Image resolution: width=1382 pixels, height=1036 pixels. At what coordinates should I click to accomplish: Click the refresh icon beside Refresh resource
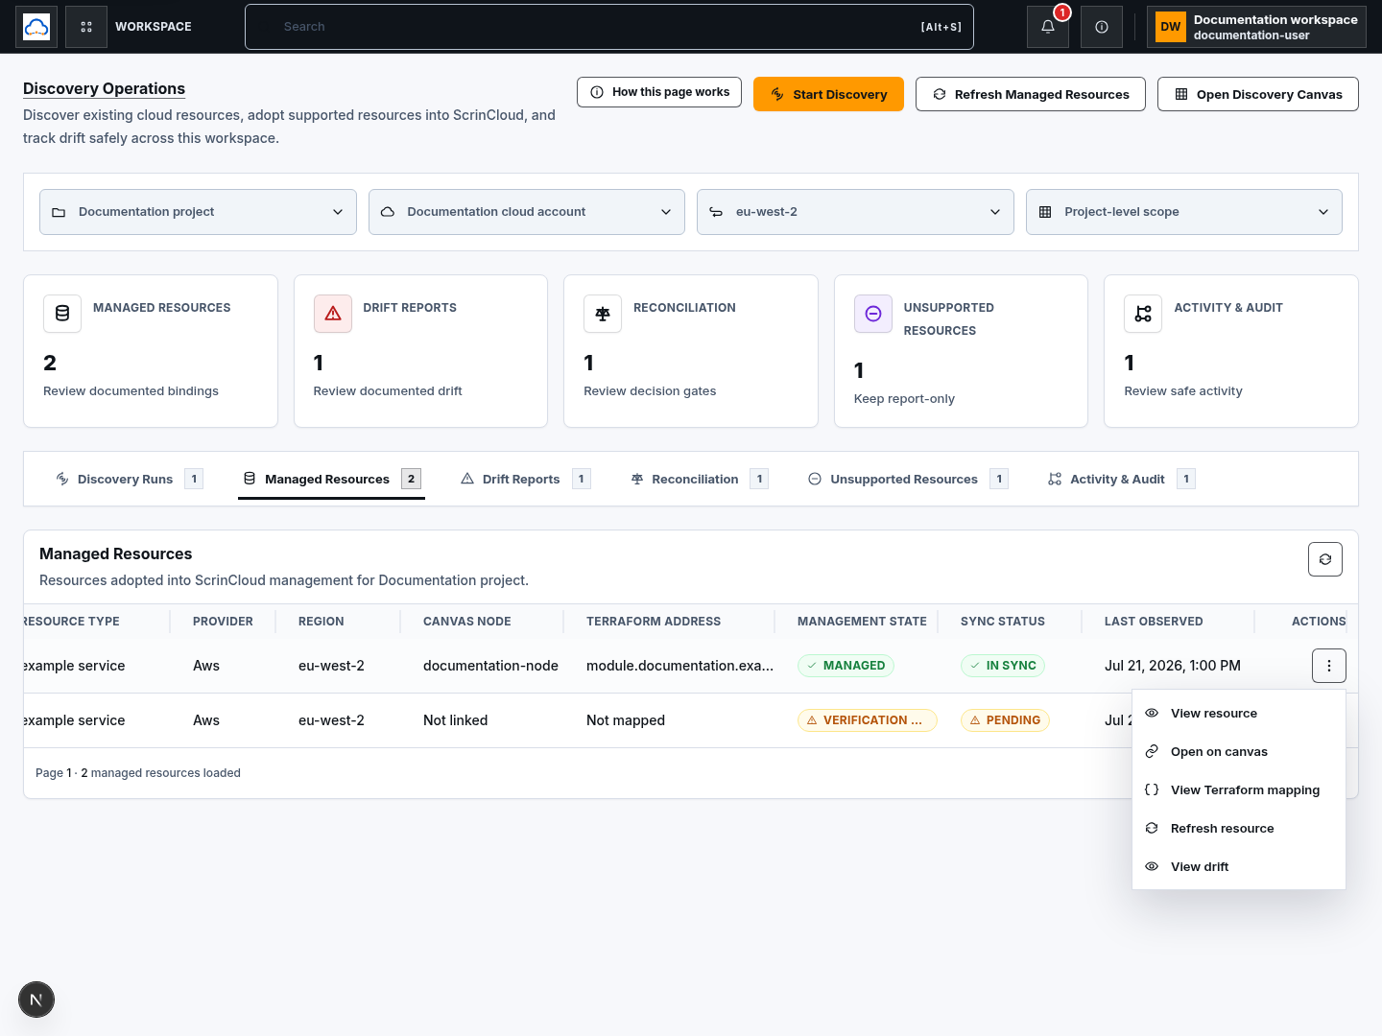(x=1152, y=828)
